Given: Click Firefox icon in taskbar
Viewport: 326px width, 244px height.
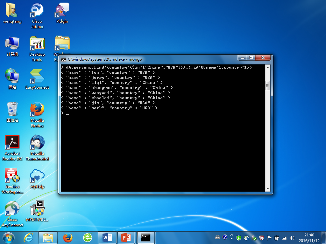Looking at the screenshot, I should (x=68, y=238).
